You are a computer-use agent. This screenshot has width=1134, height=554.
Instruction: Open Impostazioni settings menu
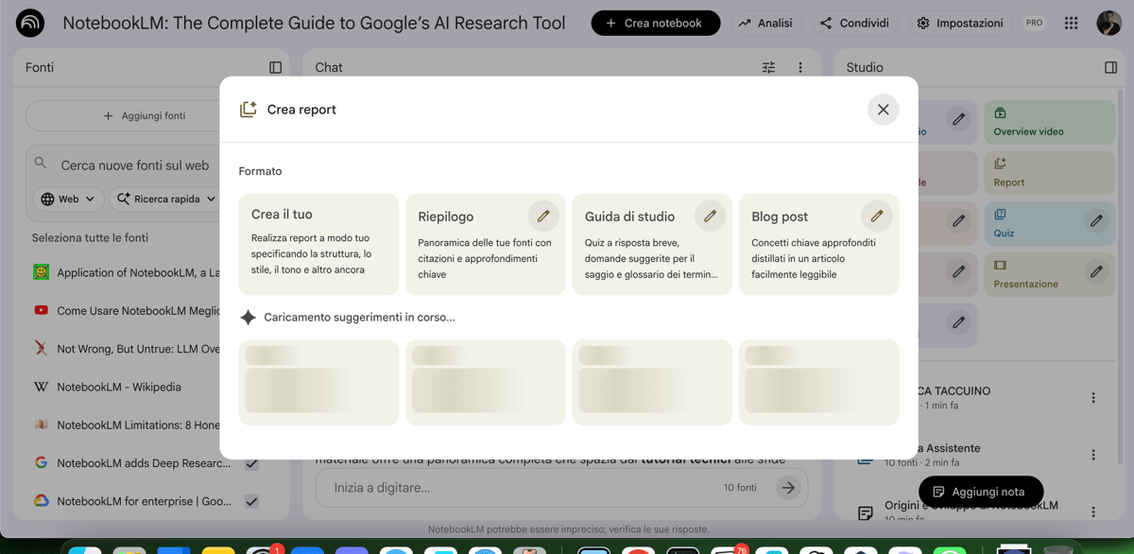[x=960, y=23]
